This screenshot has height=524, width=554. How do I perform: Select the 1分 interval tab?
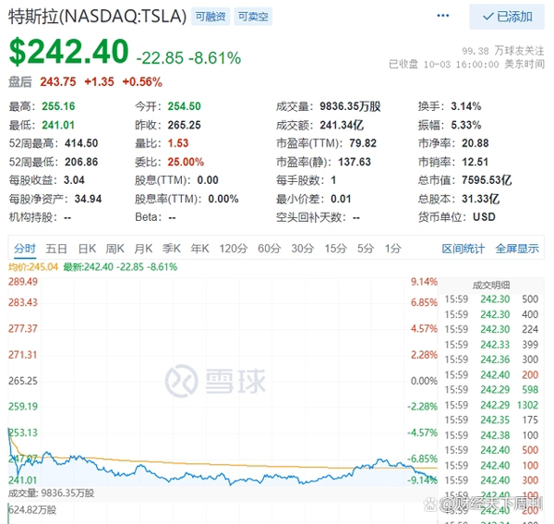[x=393, y=249]
